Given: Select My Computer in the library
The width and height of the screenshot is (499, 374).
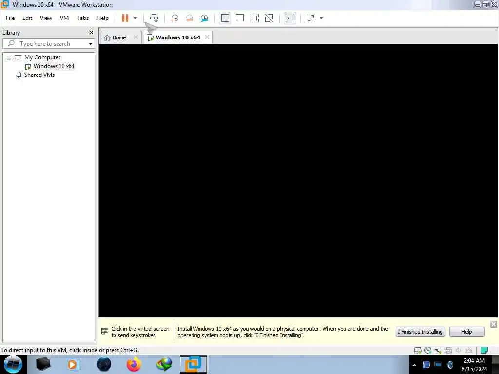Looking at the screenshot, I should tap(42, 57).
